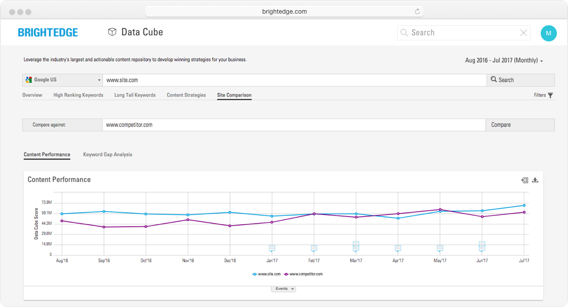The width and height of the screenshot is (568, 307).
Task: Click the Filters funnel icon
Action: (x=550, y=95)
